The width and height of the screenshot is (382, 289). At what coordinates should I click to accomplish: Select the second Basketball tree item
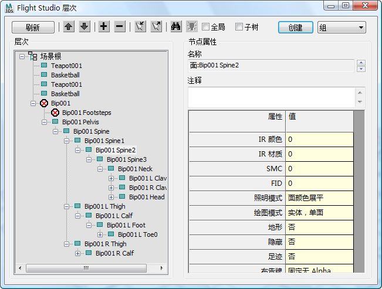65,94
